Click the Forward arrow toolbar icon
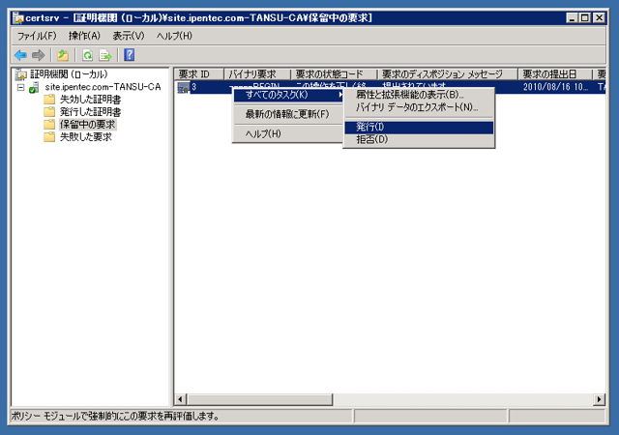This screenshot has width=619, height=435. pos(39,55)
